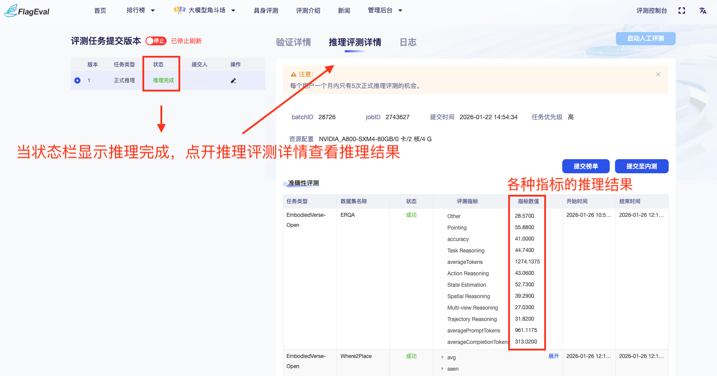
Task: Open 具身评测 navigation item
Action: pos(266,11)
